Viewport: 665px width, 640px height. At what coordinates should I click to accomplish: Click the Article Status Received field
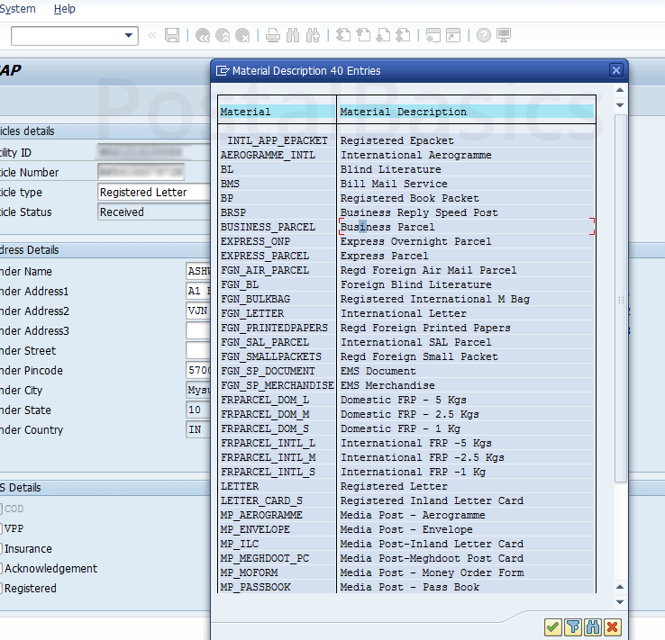tap(153, 212)
